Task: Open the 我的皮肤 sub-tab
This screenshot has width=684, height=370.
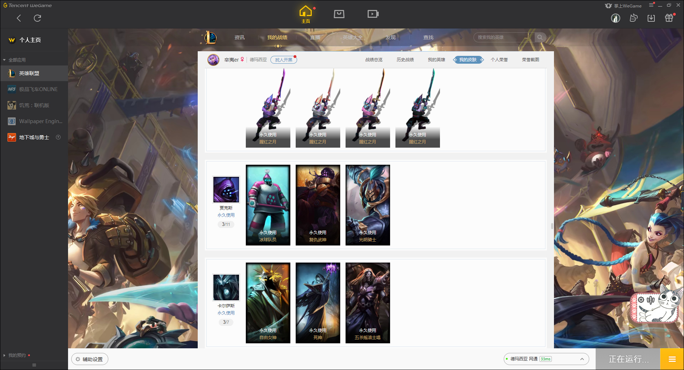Action: pos(468,60)
